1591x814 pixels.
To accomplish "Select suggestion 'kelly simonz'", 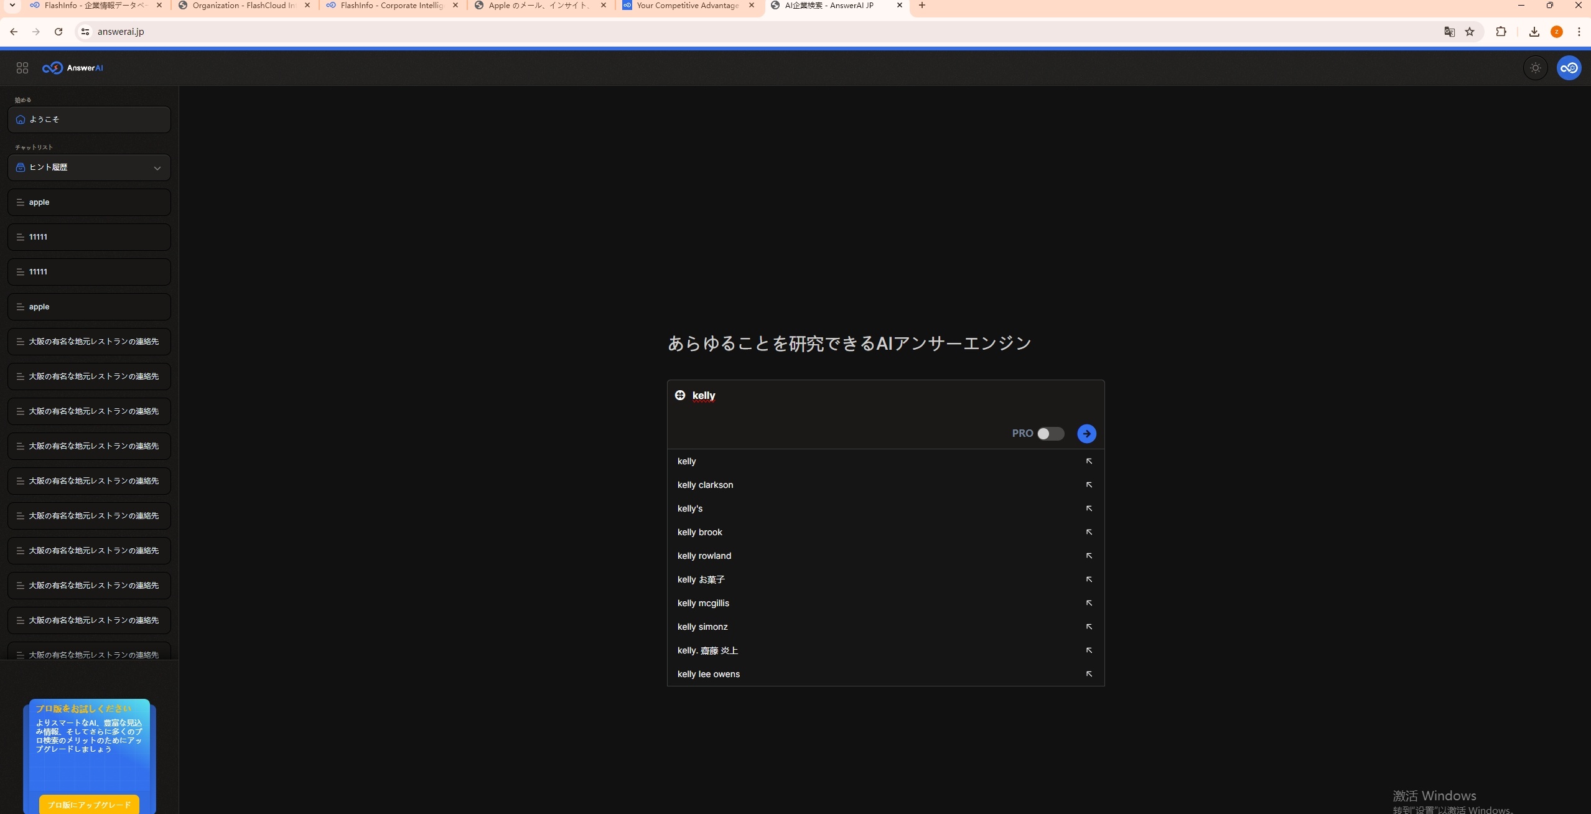I will 885,627.
